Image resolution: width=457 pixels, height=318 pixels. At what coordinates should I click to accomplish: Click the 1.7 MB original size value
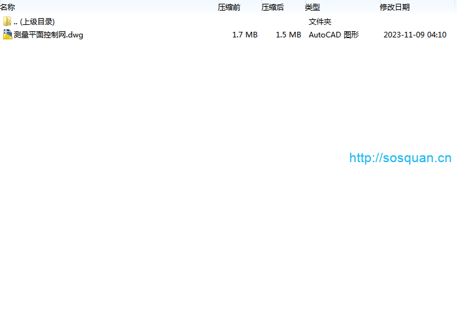coord(245,35)
